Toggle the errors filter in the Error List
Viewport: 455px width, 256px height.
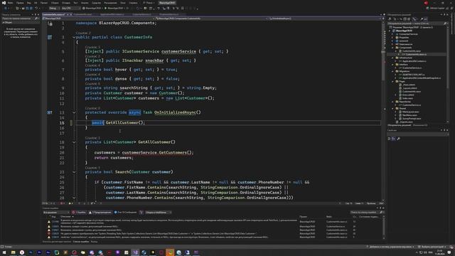tap(79, 213)
